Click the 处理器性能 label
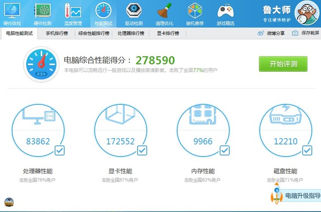This screenshot has height=212, width=321. pos(38,171)
